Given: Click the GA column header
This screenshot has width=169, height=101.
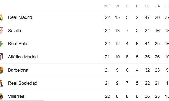Looking at the screenshot, I should coord(157,6).
